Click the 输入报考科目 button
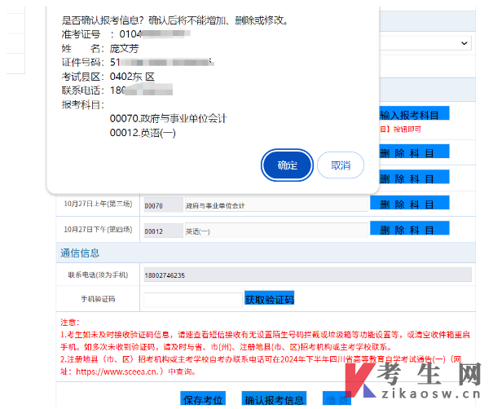The height and width of the screenshot is (409, 493). 414,114
